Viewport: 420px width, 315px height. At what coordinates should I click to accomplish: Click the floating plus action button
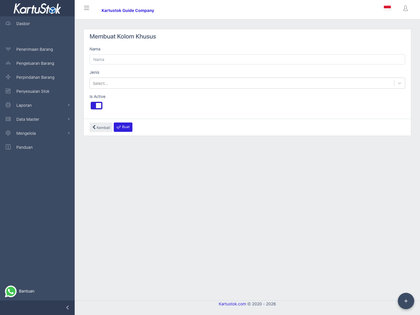[406, 301]
